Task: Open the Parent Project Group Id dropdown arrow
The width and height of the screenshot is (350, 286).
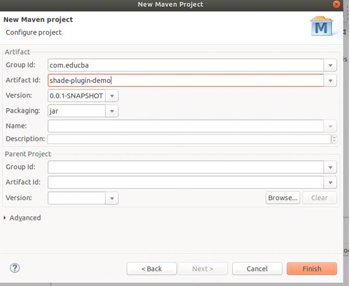Action: 330,167
